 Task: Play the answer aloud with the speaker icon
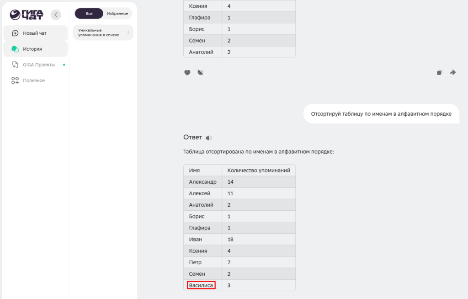pyautogui.click(x=208, y=138)
